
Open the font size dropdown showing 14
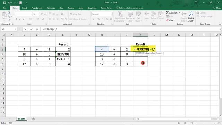(39, 14)
